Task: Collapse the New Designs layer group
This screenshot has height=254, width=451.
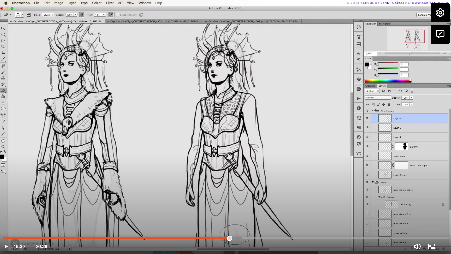Action: [373, 111]
